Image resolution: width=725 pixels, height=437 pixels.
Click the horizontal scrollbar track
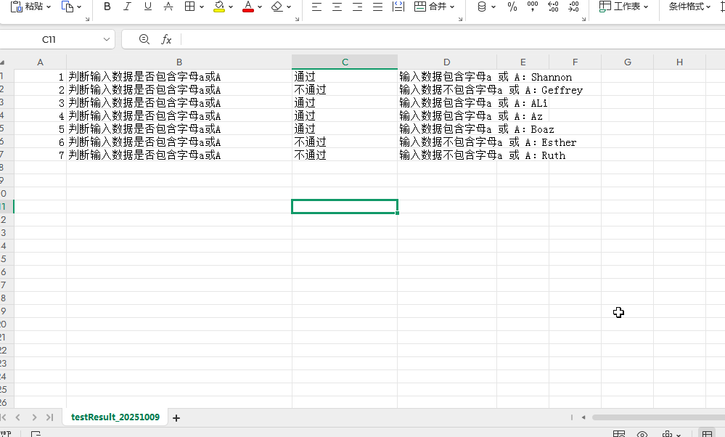click(x=658, y=417)
